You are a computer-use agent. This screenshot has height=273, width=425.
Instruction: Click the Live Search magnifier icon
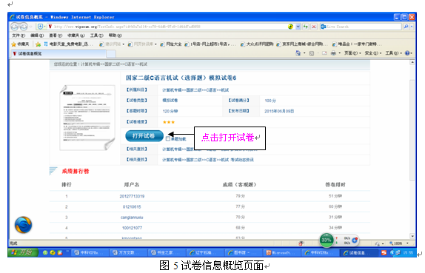click(406, 27)
